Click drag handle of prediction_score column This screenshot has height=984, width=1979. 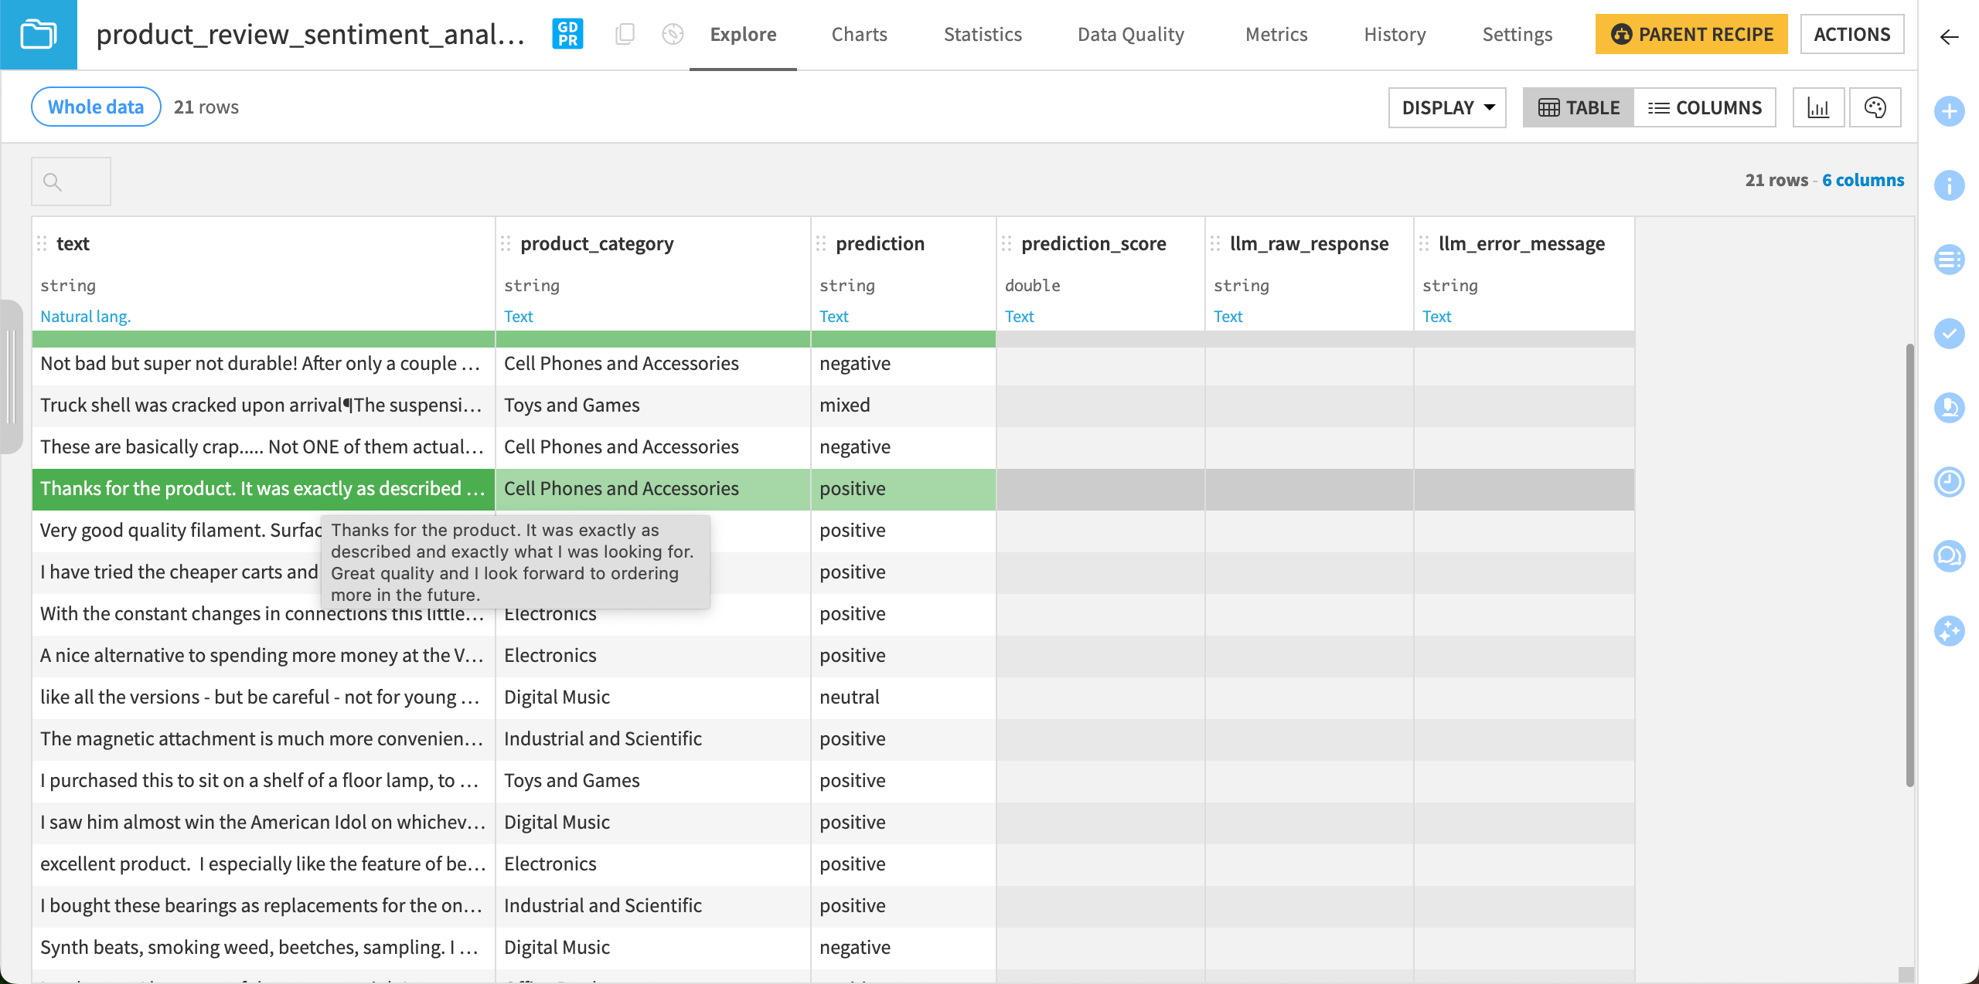click(1007, 244)
